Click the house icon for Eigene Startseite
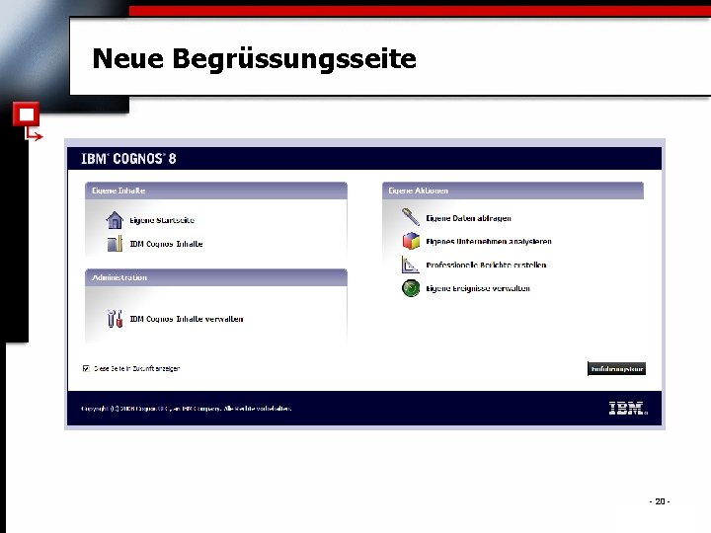711x533 pixels. point(115,220)
